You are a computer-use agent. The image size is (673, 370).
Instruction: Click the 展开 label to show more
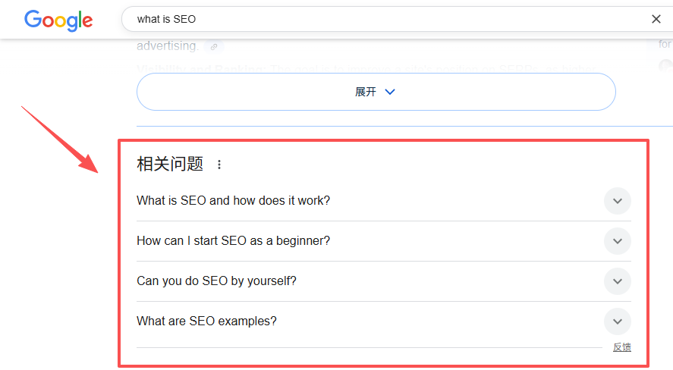point(366,92)
